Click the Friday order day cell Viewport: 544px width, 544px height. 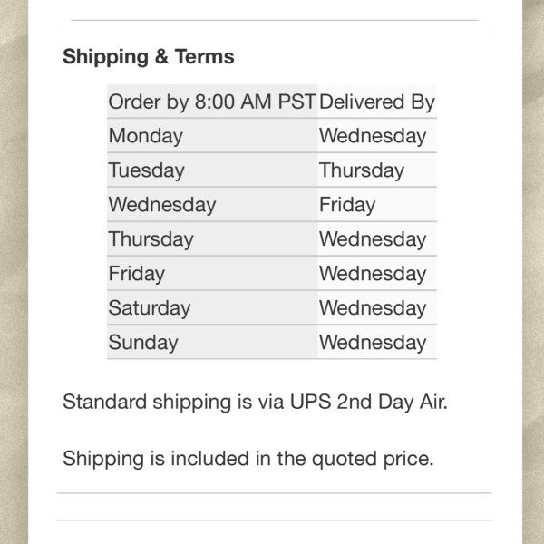pos(212,273)
